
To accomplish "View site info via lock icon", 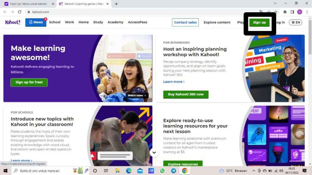I will point(29,12).
